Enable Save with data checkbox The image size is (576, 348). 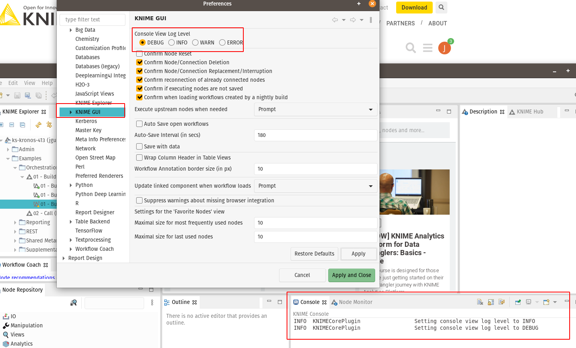pyautogui.click(x=139, y=146)
